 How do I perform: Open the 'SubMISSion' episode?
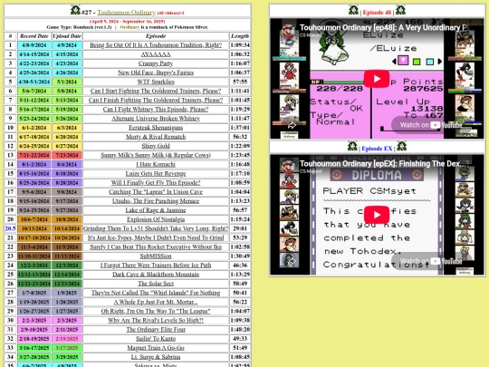coord(156,256)
